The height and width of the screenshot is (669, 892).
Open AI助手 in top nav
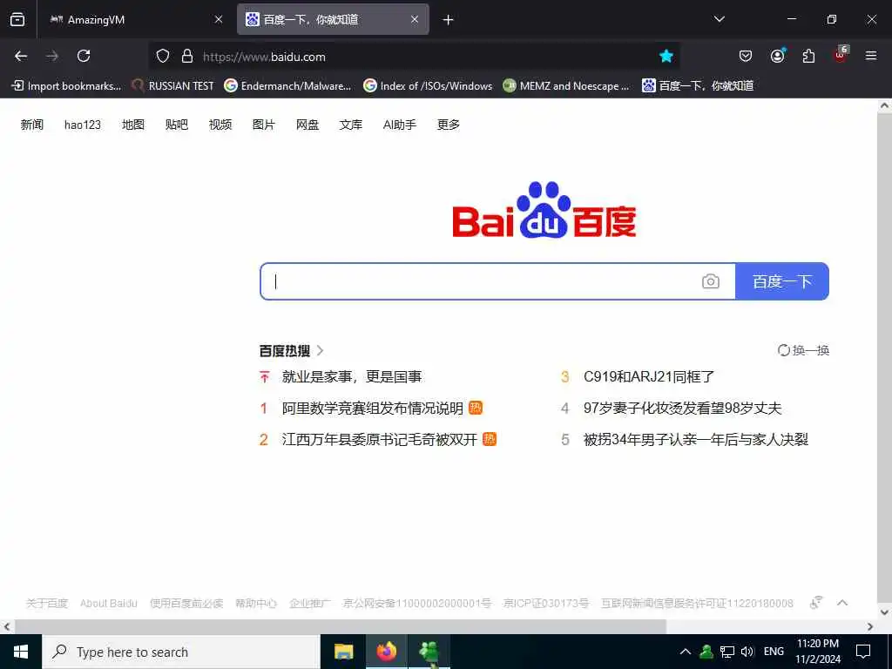point(399,125)
